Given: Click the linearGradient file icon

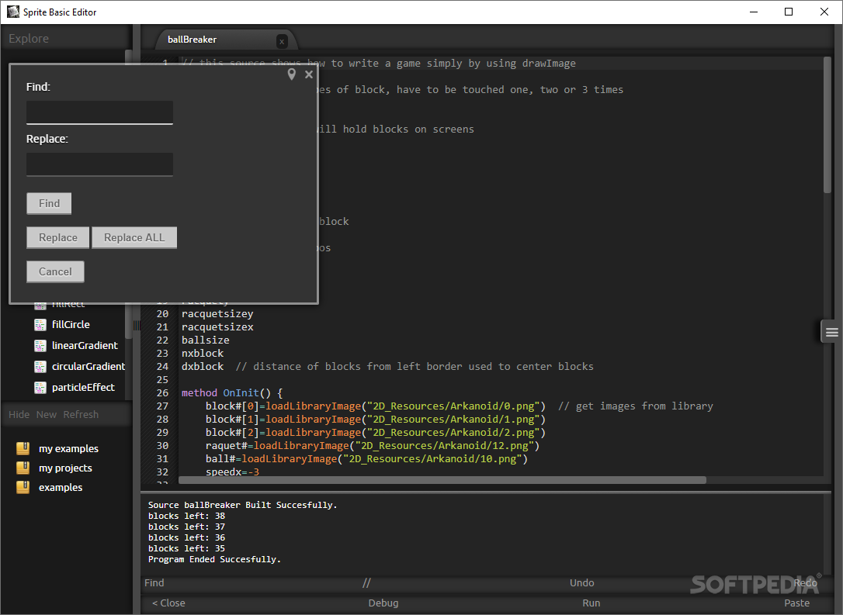Looking at the screenshot, I should coord(40,346).
